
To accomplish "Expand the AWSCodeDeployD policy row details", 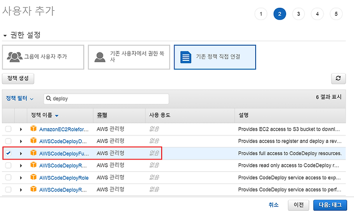I will click(x=21, y=141).
